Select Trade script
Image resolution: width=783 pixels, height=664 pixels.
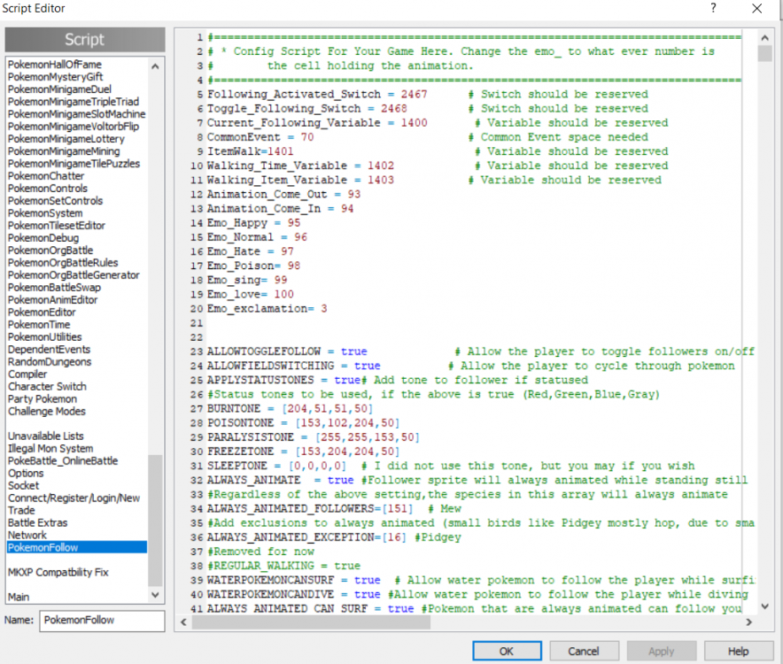(21, 510)
